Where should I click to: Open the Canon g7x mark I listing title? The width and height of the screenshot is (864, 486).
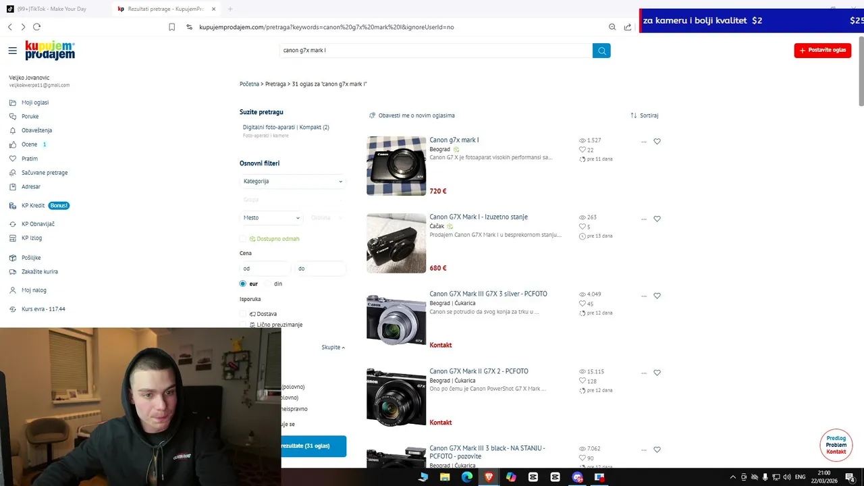coord(454,140)
